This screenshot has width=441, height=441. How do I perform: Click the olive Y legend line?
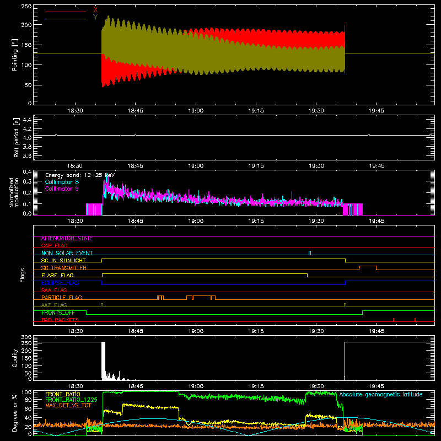point(66,19)
